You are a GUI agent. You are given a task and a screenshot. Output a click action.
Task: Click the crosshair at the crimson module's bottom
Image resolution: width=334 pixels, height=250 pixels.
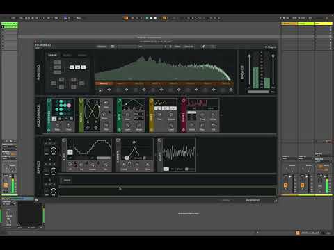point(184,130)
